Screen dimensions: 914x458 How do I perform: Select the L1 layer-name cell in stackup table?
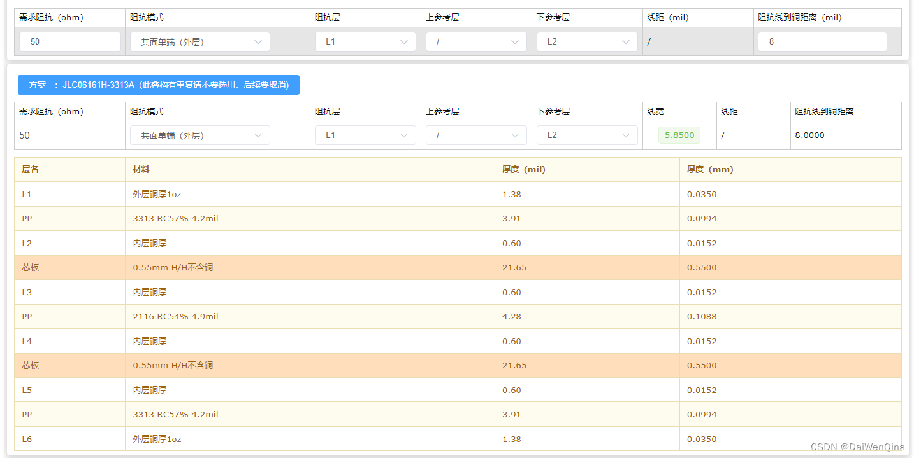pos(70,194)
